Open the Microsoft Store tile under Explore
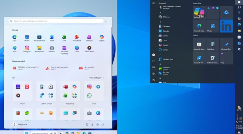The width and height of the screenshot is (243, 134). [x=199, y=44]
